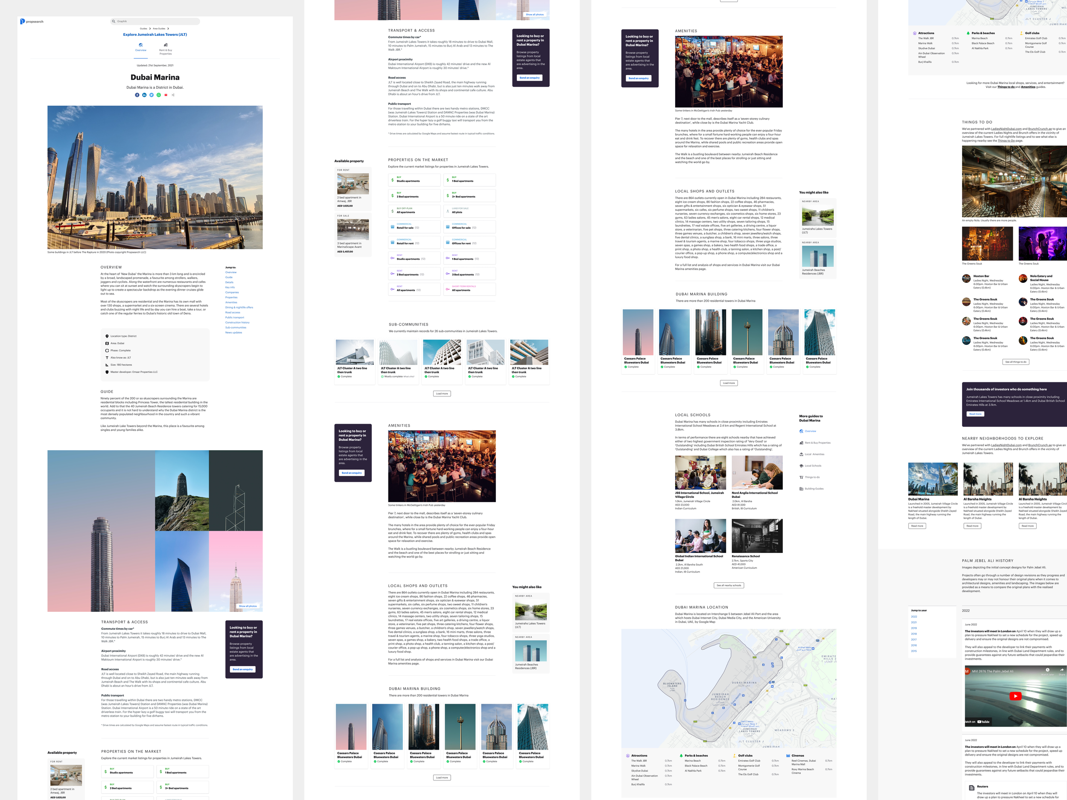This screenshot has height=800, width=1067.
Task: Click Show all photos on collage
Action: coord(248,606)
